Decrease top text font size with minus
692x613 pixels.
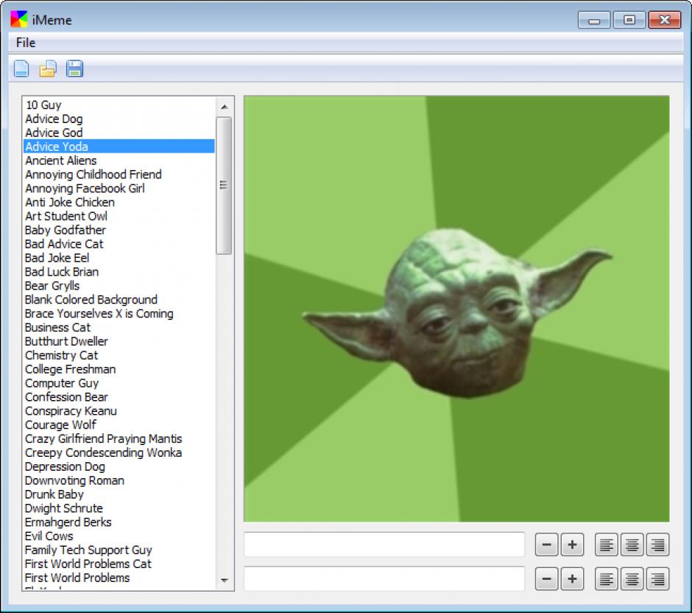coord(546,544)
